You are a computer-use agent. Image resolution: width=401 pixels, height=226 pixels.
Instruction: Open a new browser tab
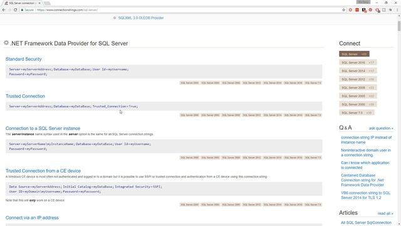[x=47, y=3]
